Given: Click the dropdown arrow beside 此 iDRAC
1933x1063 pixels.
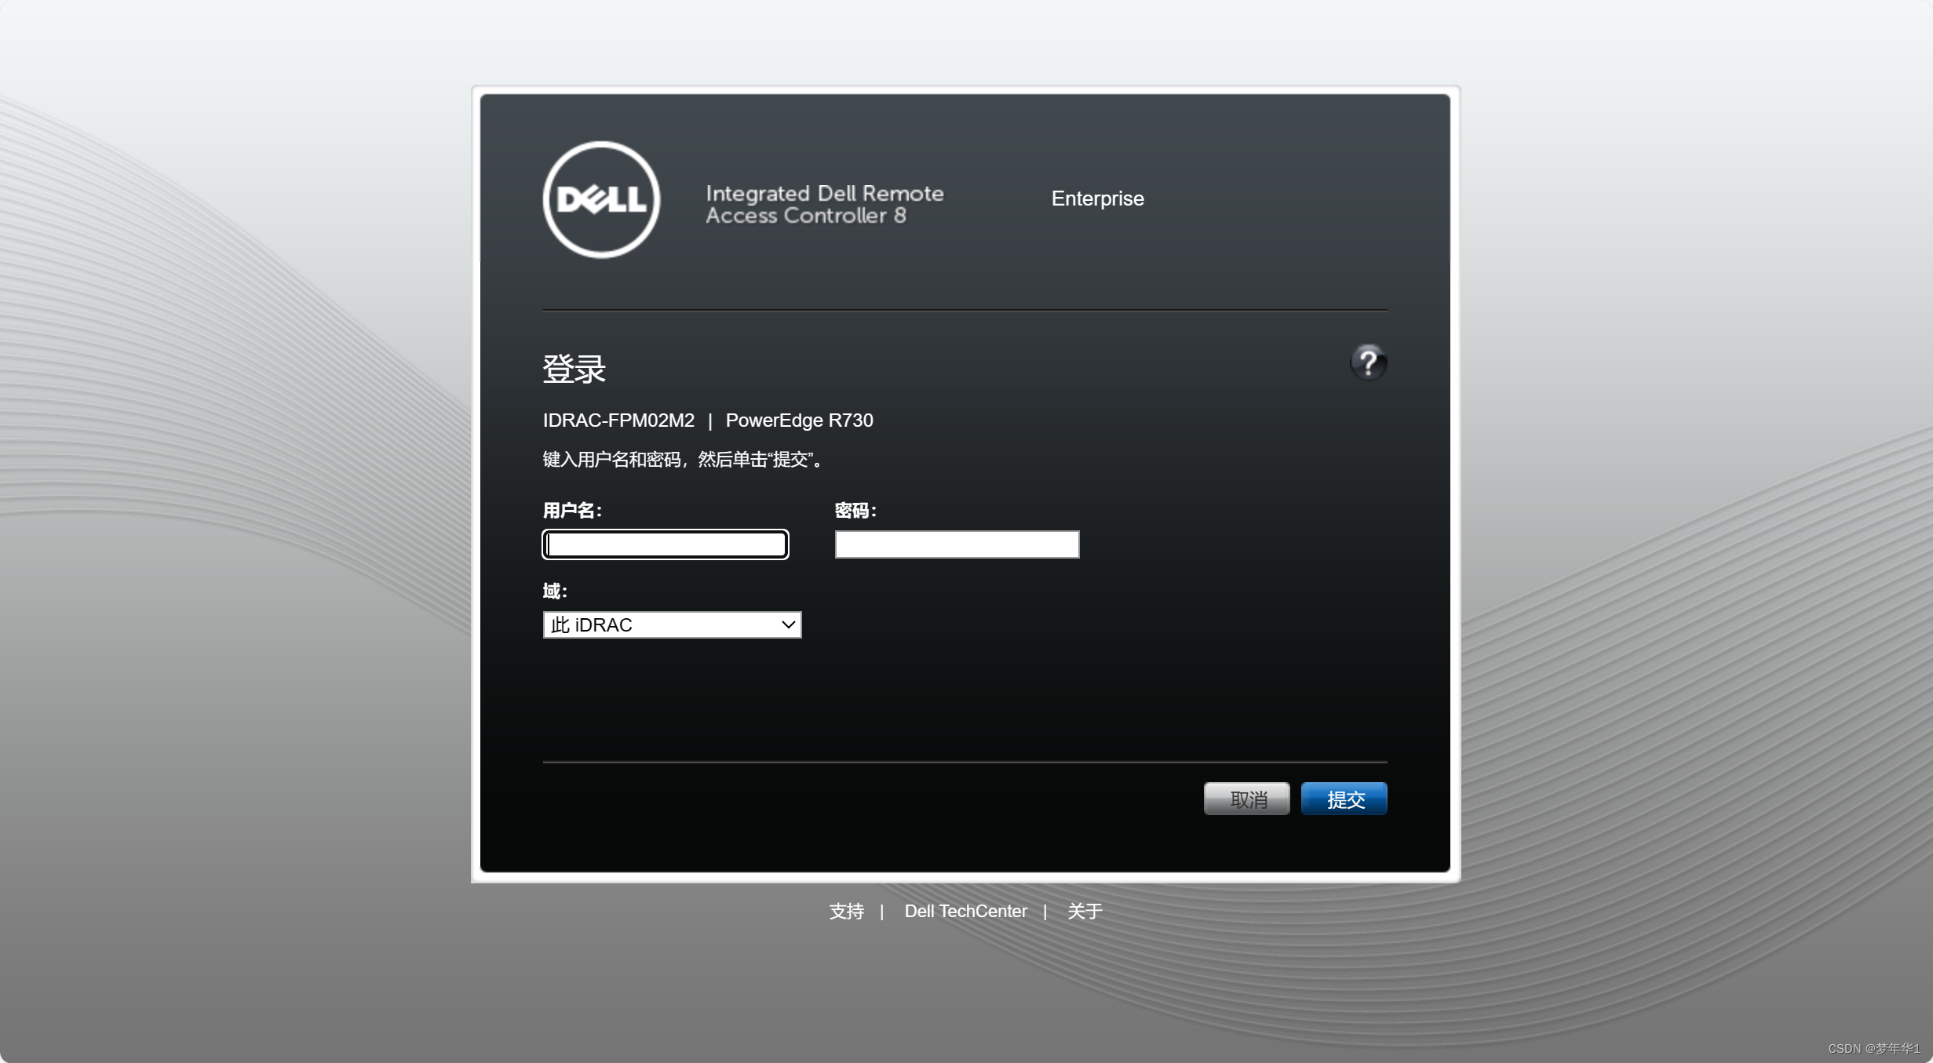Looking at the screenshot, I should point(787,624).
